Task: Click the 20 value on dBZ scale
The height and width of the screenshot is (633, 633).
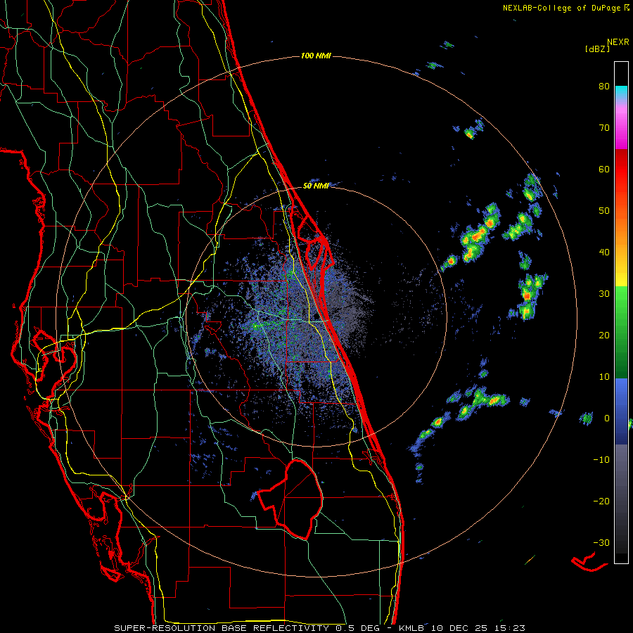Action: [604, 335]
